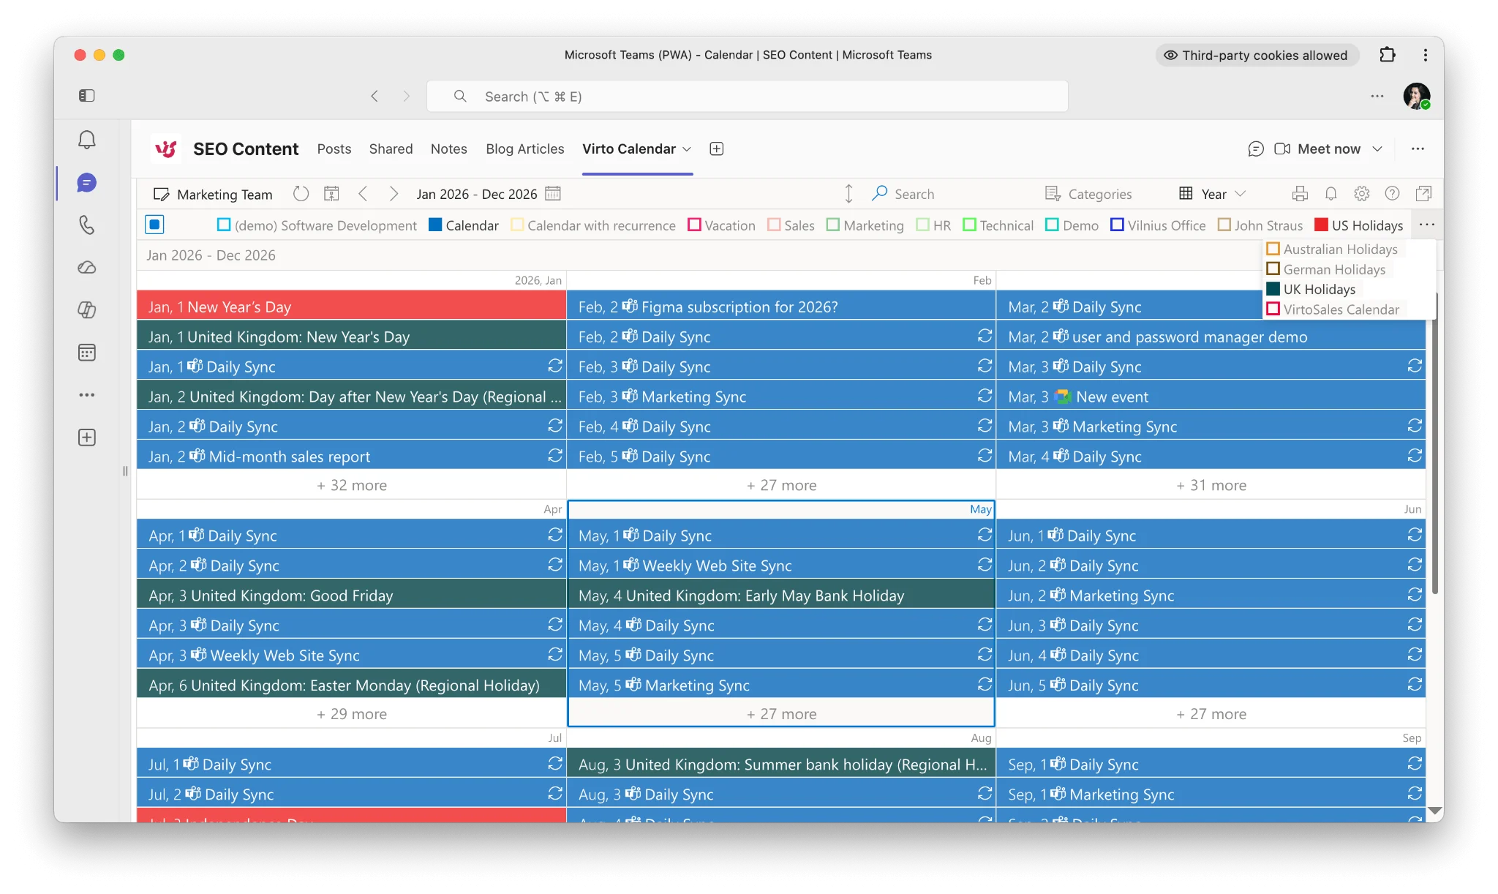
Task: Open the Categories filter
Action: point(1088,194)
